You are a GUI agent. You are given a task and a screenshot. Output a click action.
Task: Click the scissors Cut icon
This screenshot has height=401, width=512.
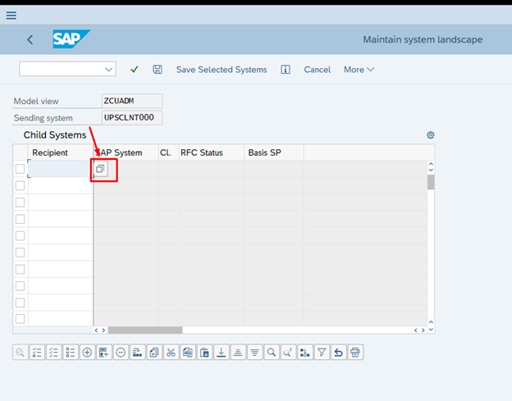click(171, 353)
